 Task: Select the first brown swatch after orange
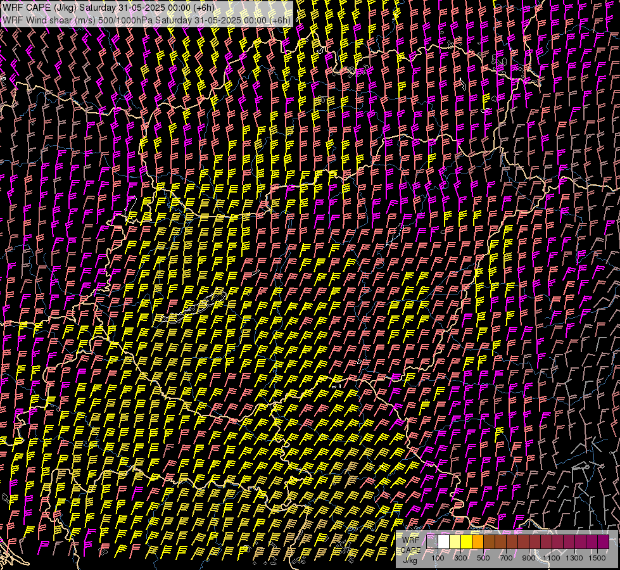(489, 541)
